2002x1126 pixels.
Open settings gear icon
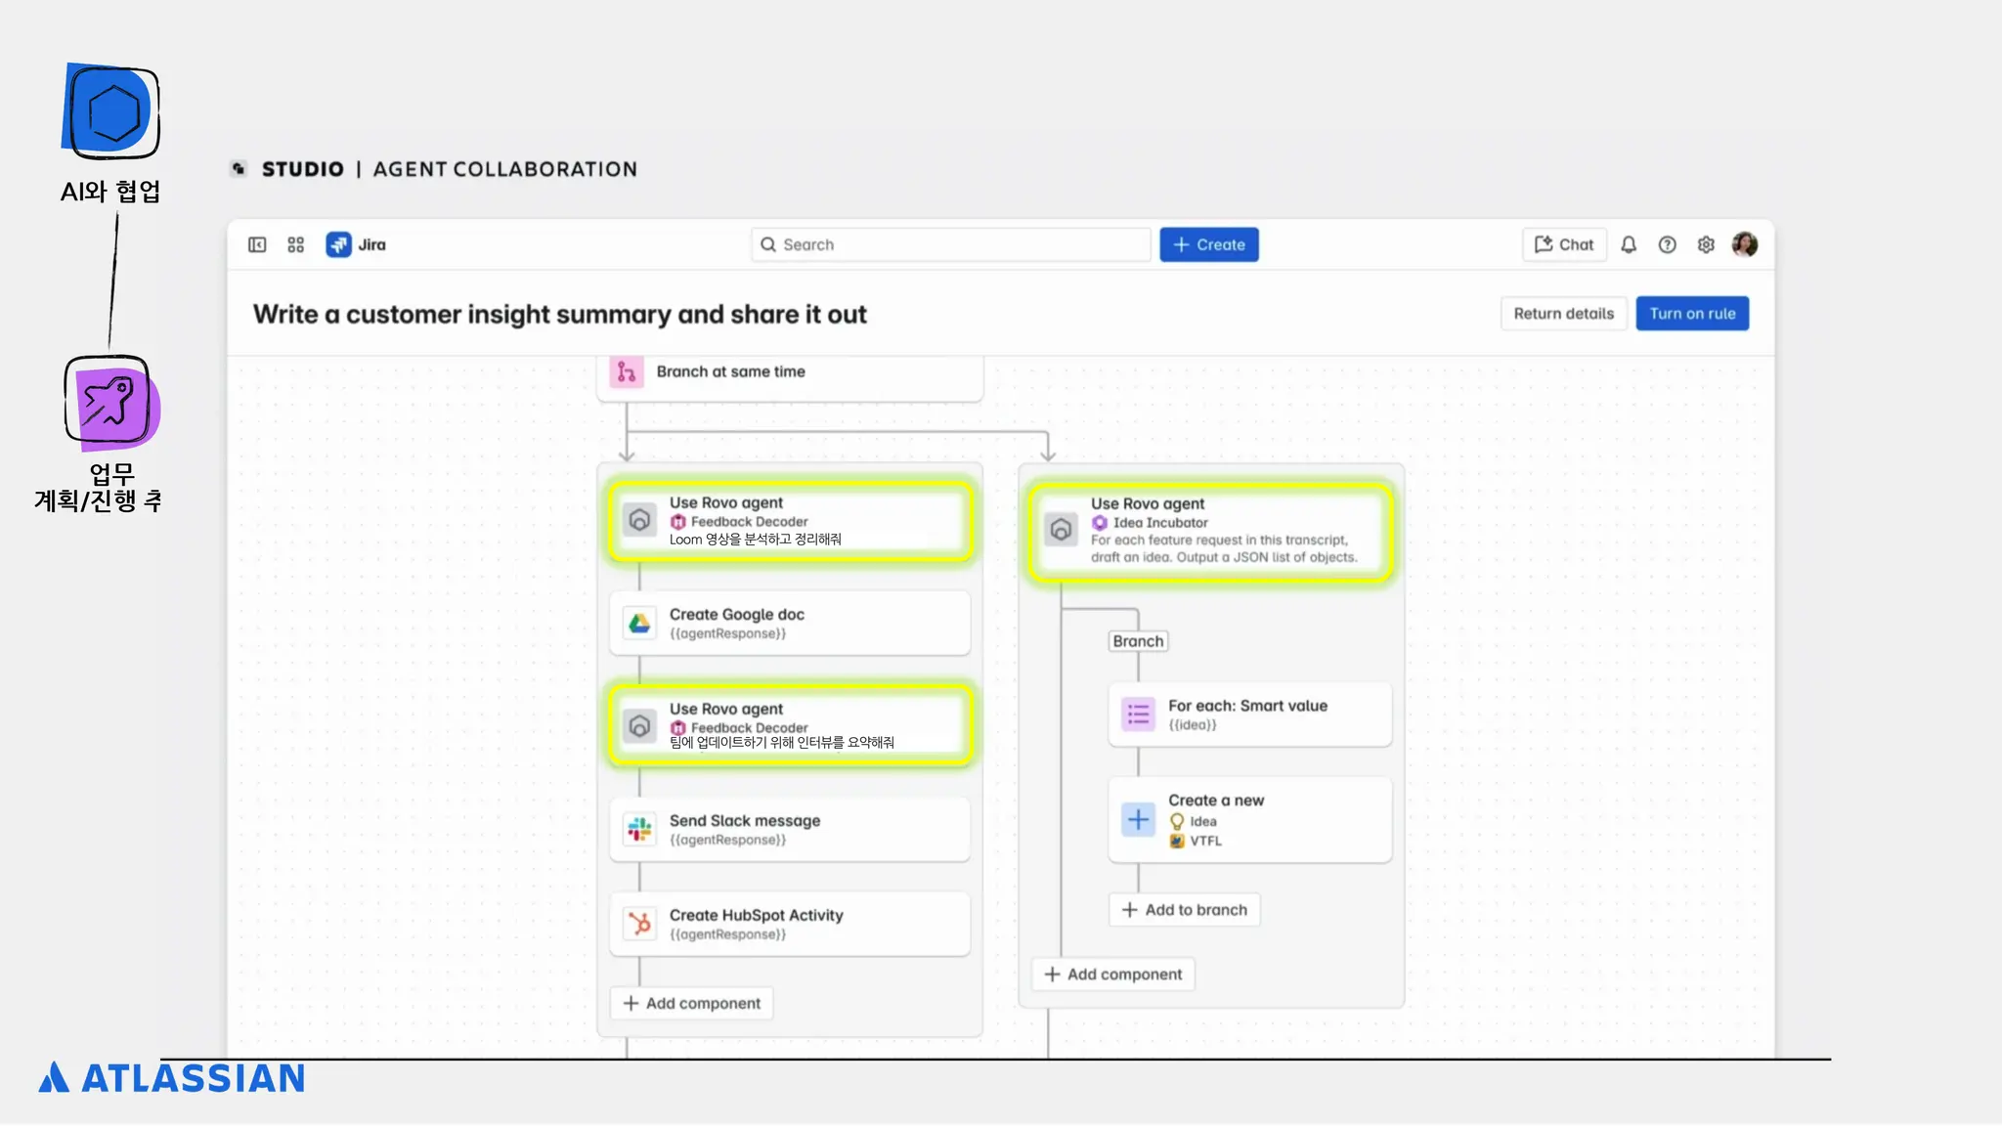pyautogui.click(x=1706, y=244)
